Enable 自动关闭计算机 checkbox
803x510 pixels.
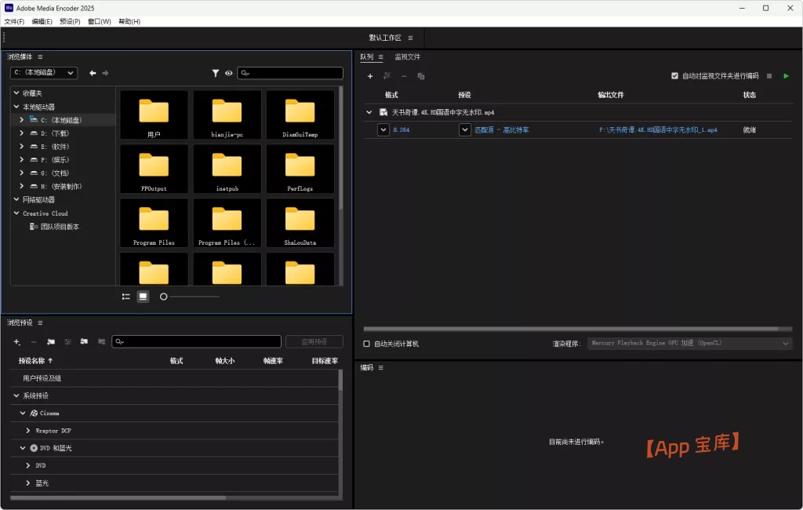[367, 344]
